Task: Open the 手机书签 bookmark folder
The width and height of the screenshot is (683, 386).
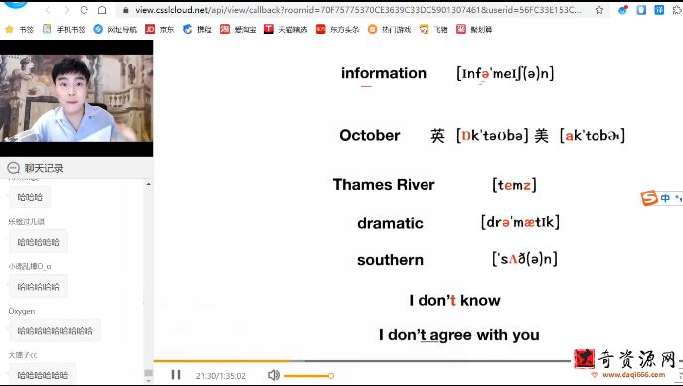Action: [x=64, y=29]
